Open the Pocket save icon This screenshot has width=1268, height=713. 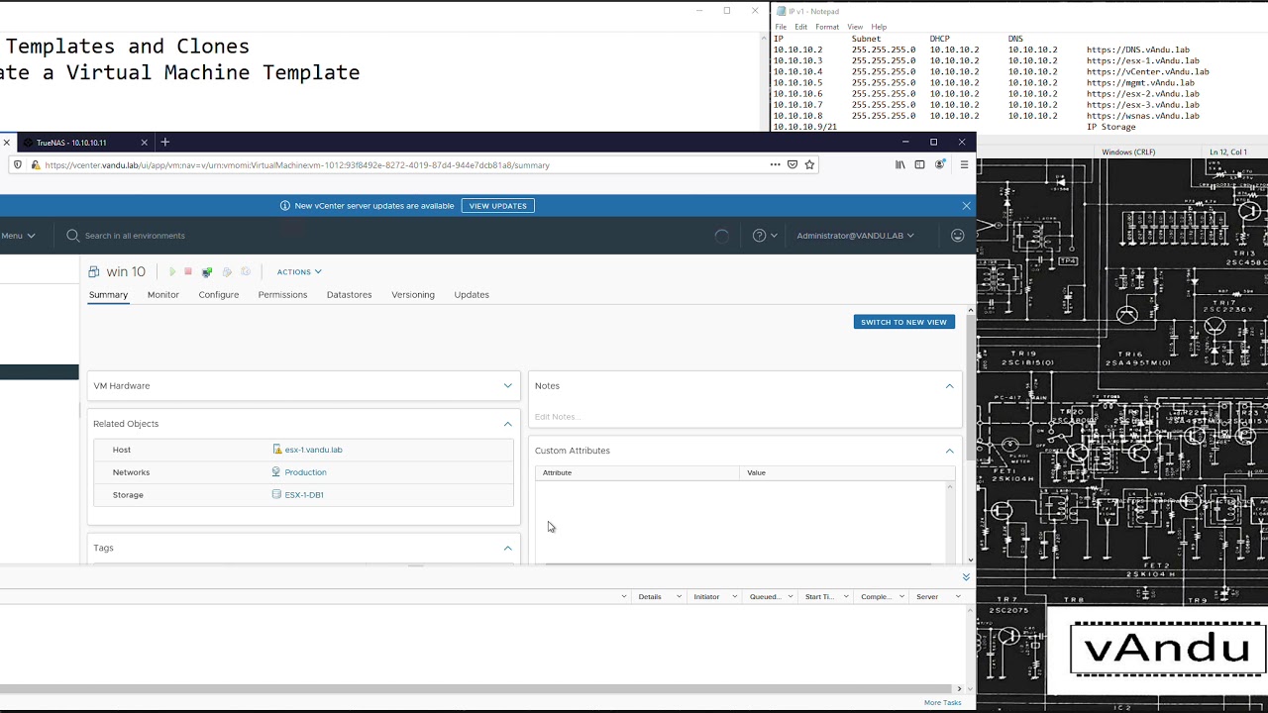792,164
